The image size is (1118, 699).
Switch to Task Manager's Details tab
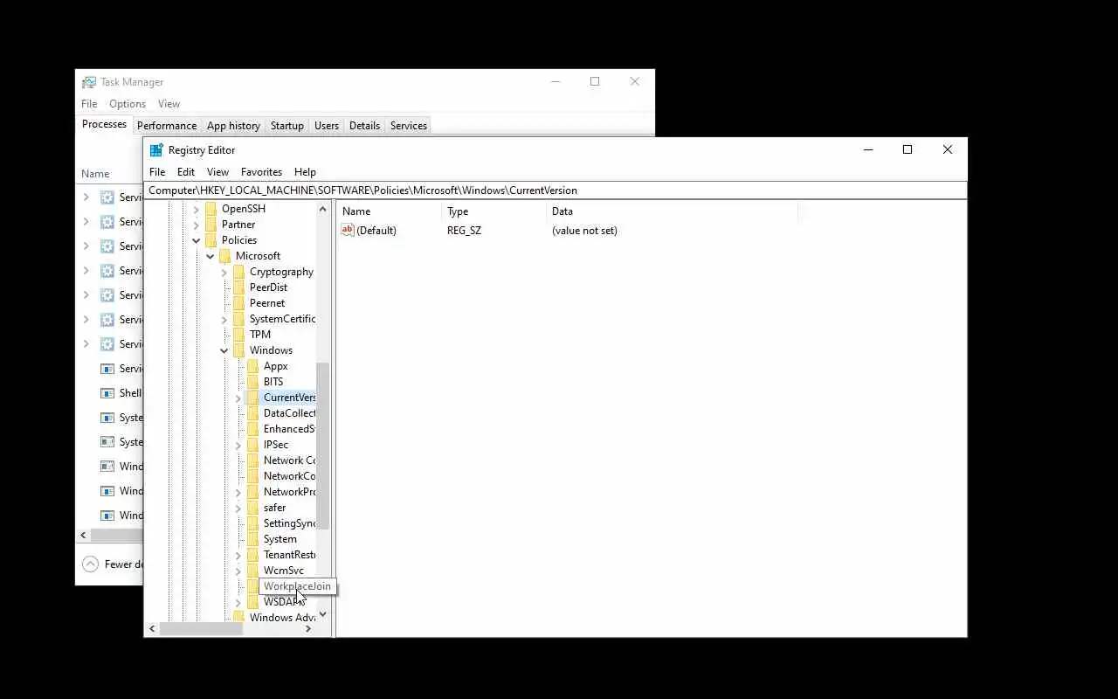364,126
